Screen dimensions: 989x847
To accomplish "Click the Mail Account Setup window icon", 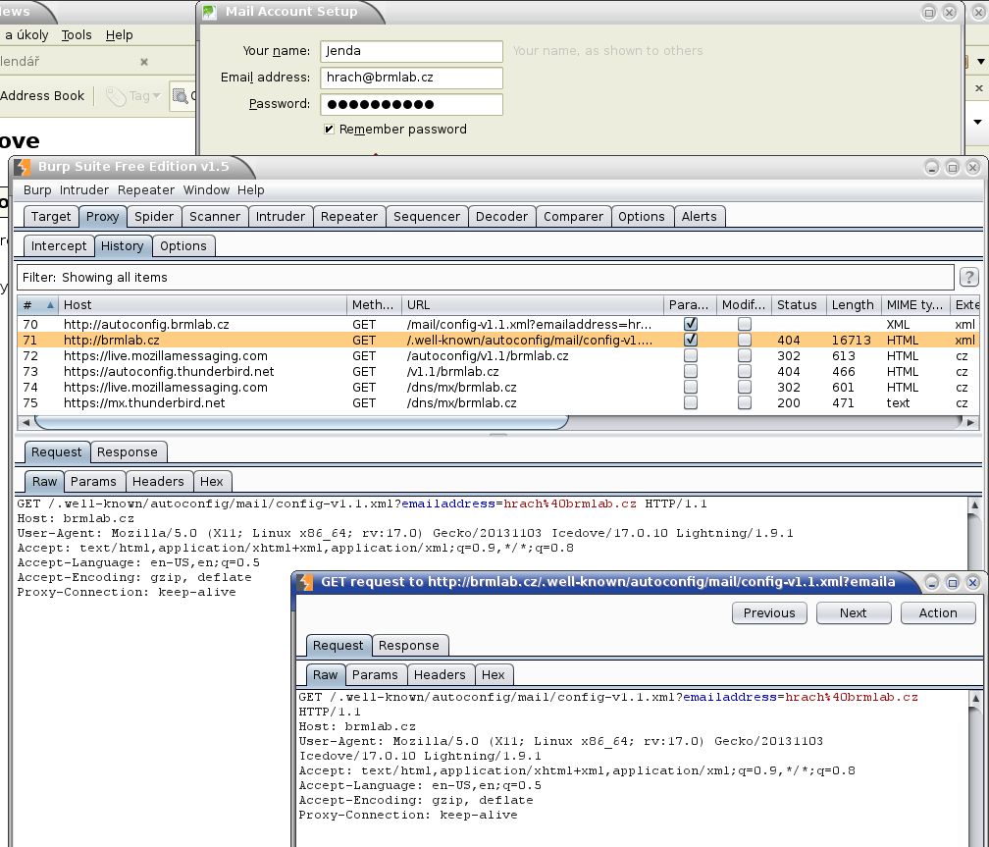I will click(210, 12).
